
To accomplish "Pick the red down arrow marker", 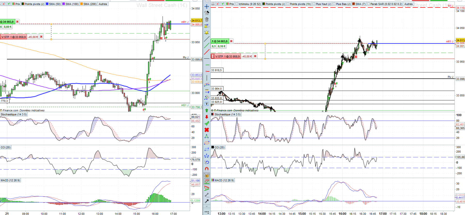I will click(x=207, y=117).
